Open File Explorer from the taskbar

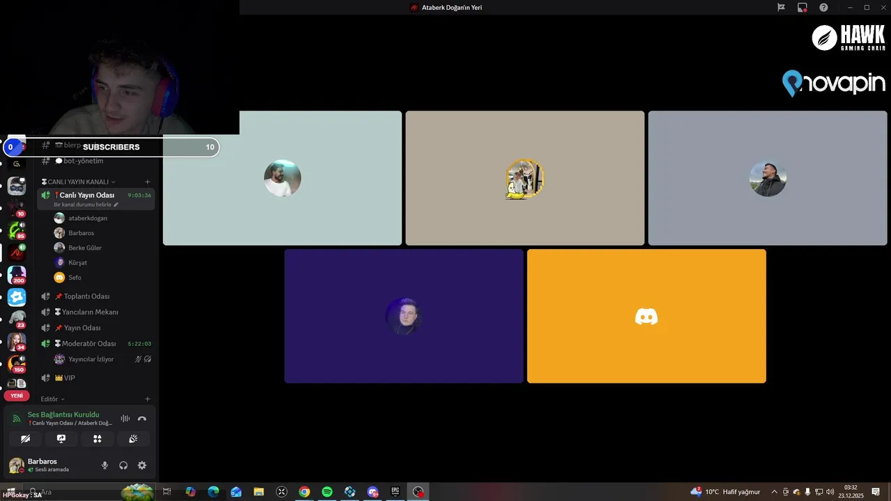(259, 492)
